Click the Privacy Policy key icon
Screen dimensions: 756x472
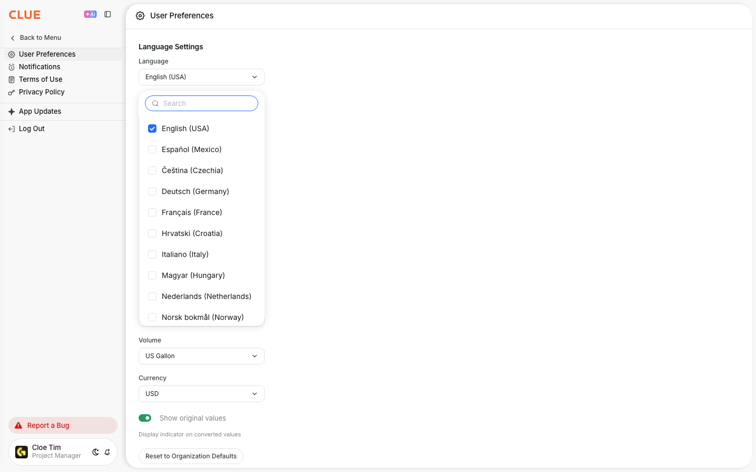tap(12, 92)
